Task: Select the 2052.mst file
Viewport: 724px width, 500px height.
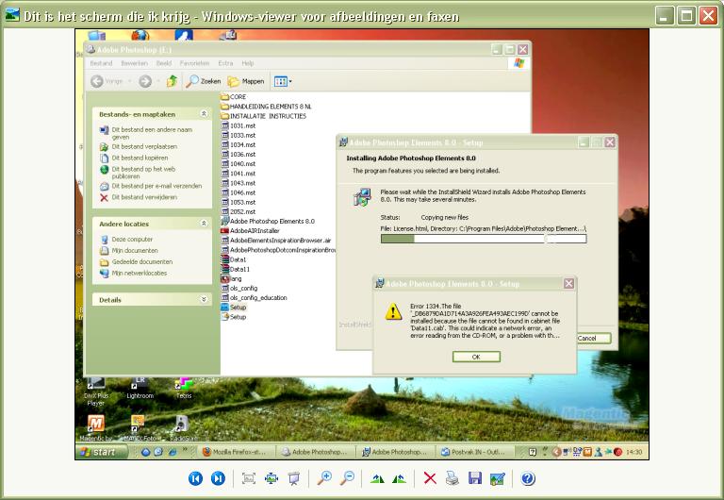Action: [239, 211]
